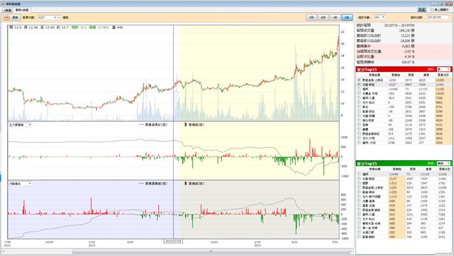Sort 賣方Top15 by 買賣超 column header
This screenshot has height=256, width=454.
[397, 169]
